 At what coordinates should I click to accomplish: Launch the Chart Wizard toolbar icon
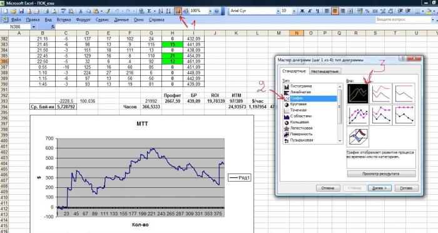pos(178,11)
